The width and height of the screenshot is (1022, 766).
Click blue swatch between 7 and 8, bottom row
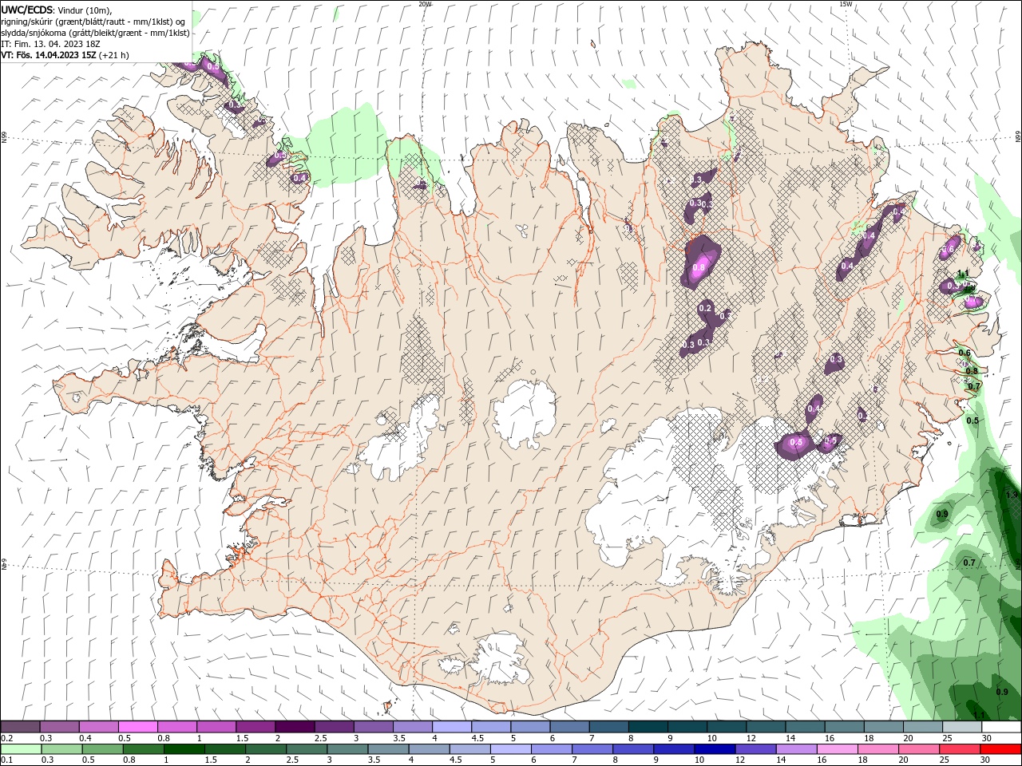click(592, 749)
